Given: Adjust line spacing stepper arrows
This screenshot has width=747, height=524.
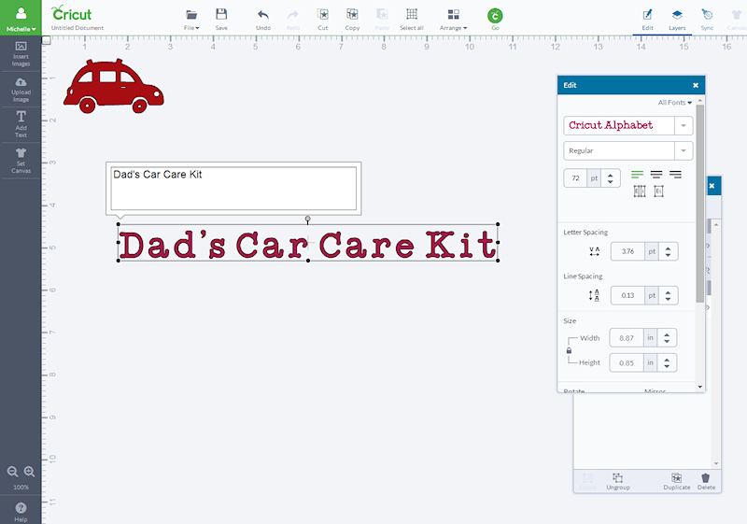Looking at the screenshot, I should 668,295.
